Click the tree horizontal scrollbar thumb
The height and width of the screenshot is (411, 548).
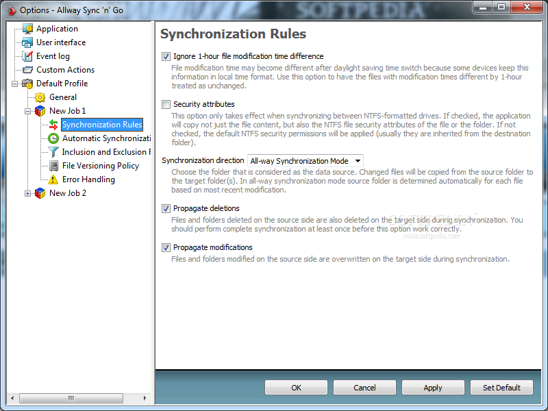71,398
